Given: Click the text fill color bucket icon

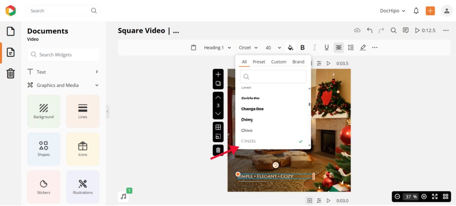Looking at the screenshot, I should (290, 48).
